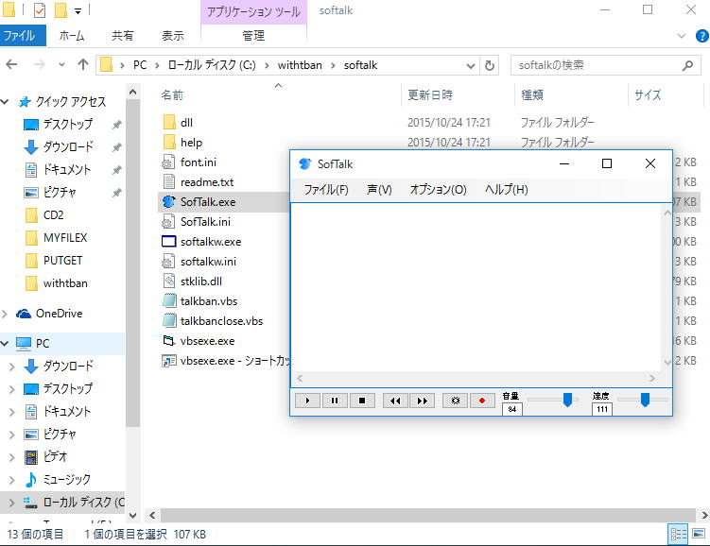Click the play button in SofTalk
Screen dimensions: 710x546
pyautogui.click(x=307, y=401)
